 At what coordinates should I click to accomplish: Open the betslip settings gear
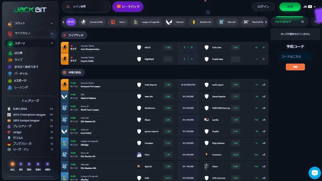click(303, 22)
